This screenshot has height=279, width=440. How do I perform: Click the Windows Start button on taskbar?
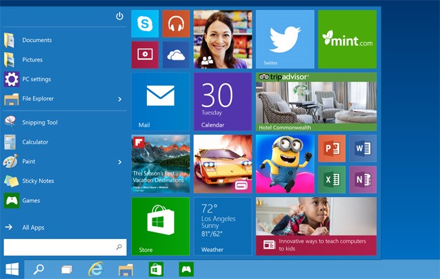tap(12, 269)
